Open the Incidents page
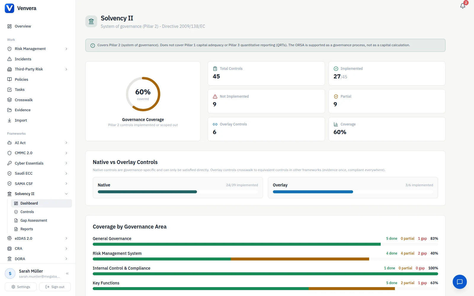474x296 pixels. 38,59
